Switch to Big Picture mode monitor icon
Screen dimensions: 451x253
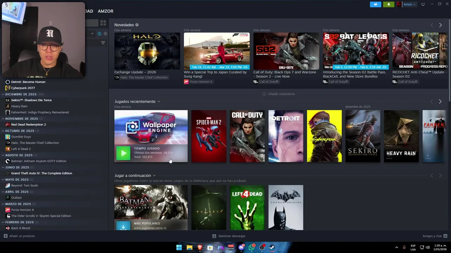point(423,4)
